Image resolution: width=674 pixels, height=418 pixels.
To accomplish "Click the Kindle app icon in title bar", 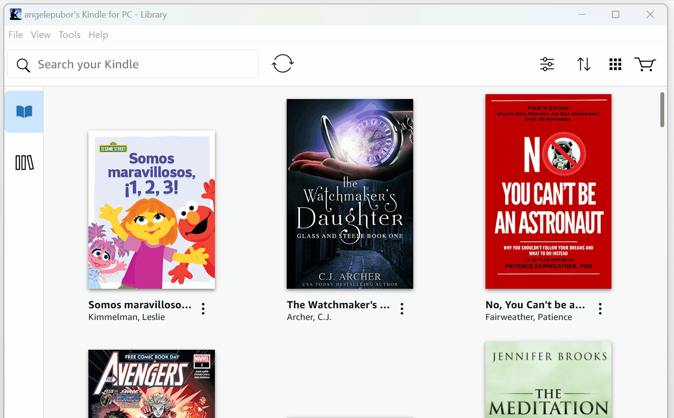I will (x=16, y=15).
